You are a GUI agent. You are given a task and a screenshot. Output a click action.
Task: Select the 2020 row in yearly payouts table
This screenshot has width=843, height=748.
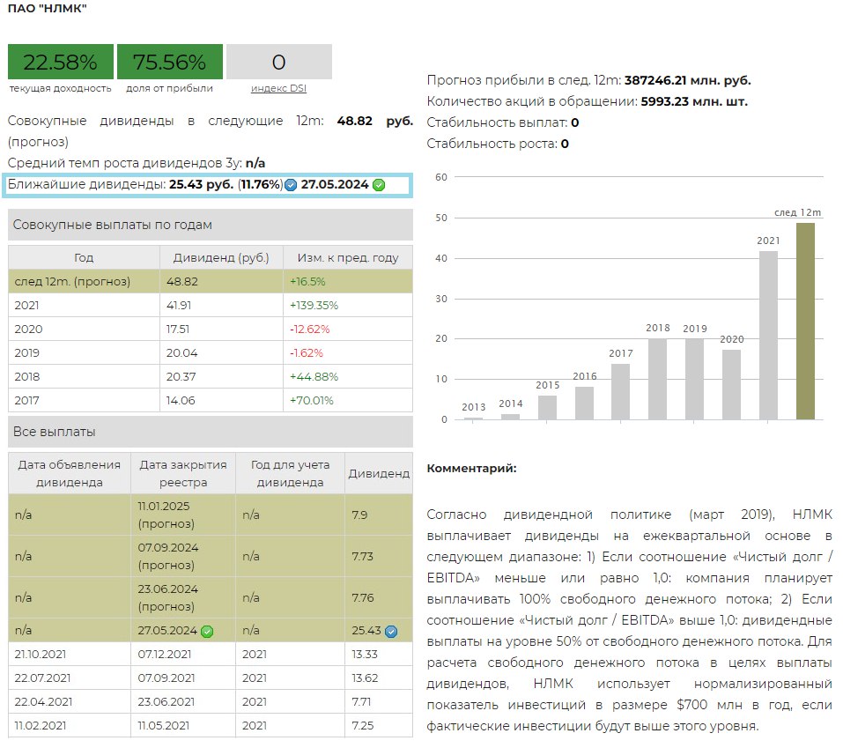point(210,329)
